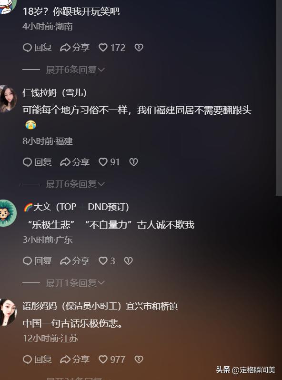The height and width of the screenshot is (380, 282).
Task: Like the comment with 172 likes
Action: 112,48
